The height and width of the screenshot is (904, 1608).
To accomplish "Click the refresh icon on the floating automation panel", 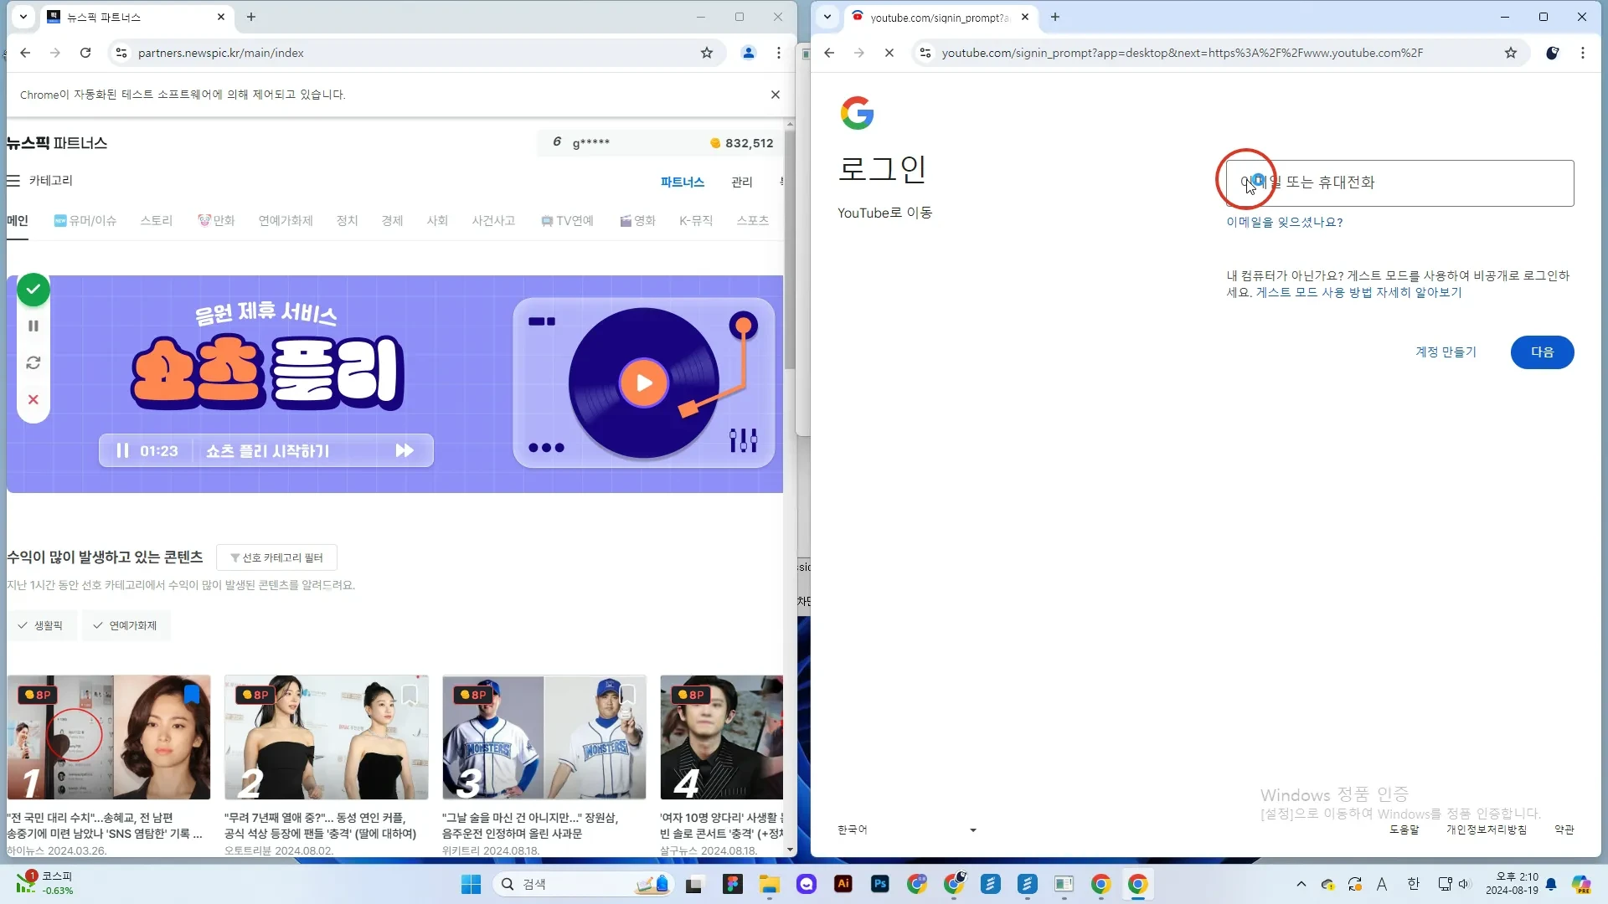I will 33,362.
